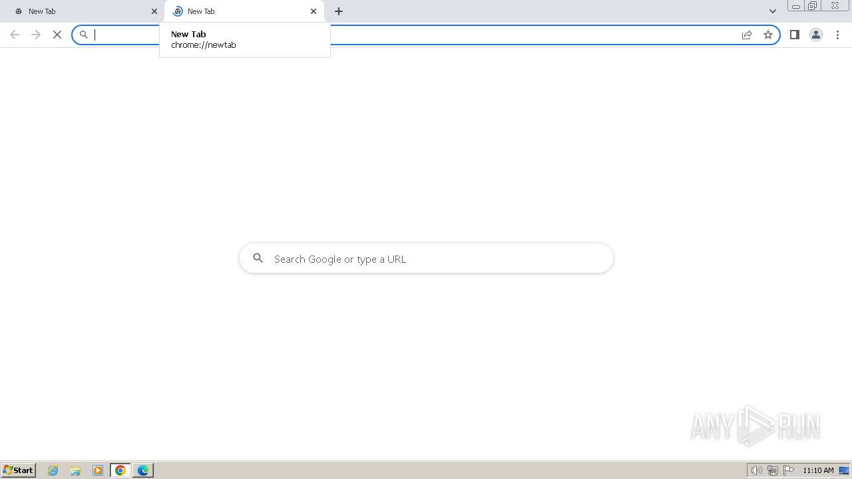The width and height of the screenshot is (852, 479).
Task: Open a new tab with plus button
Action: [339, 11]
